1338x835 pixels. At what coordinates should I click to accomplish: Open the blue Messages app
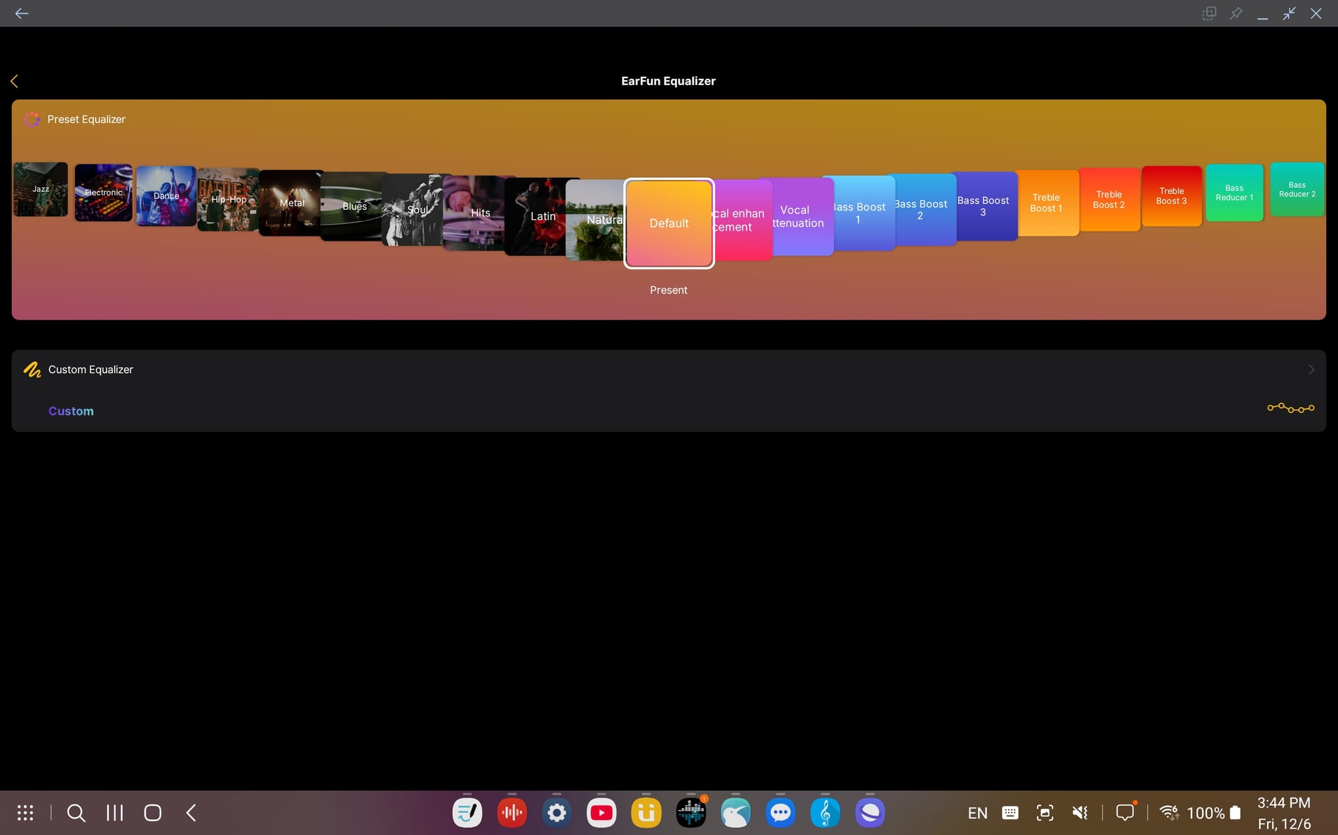point(781,813)
